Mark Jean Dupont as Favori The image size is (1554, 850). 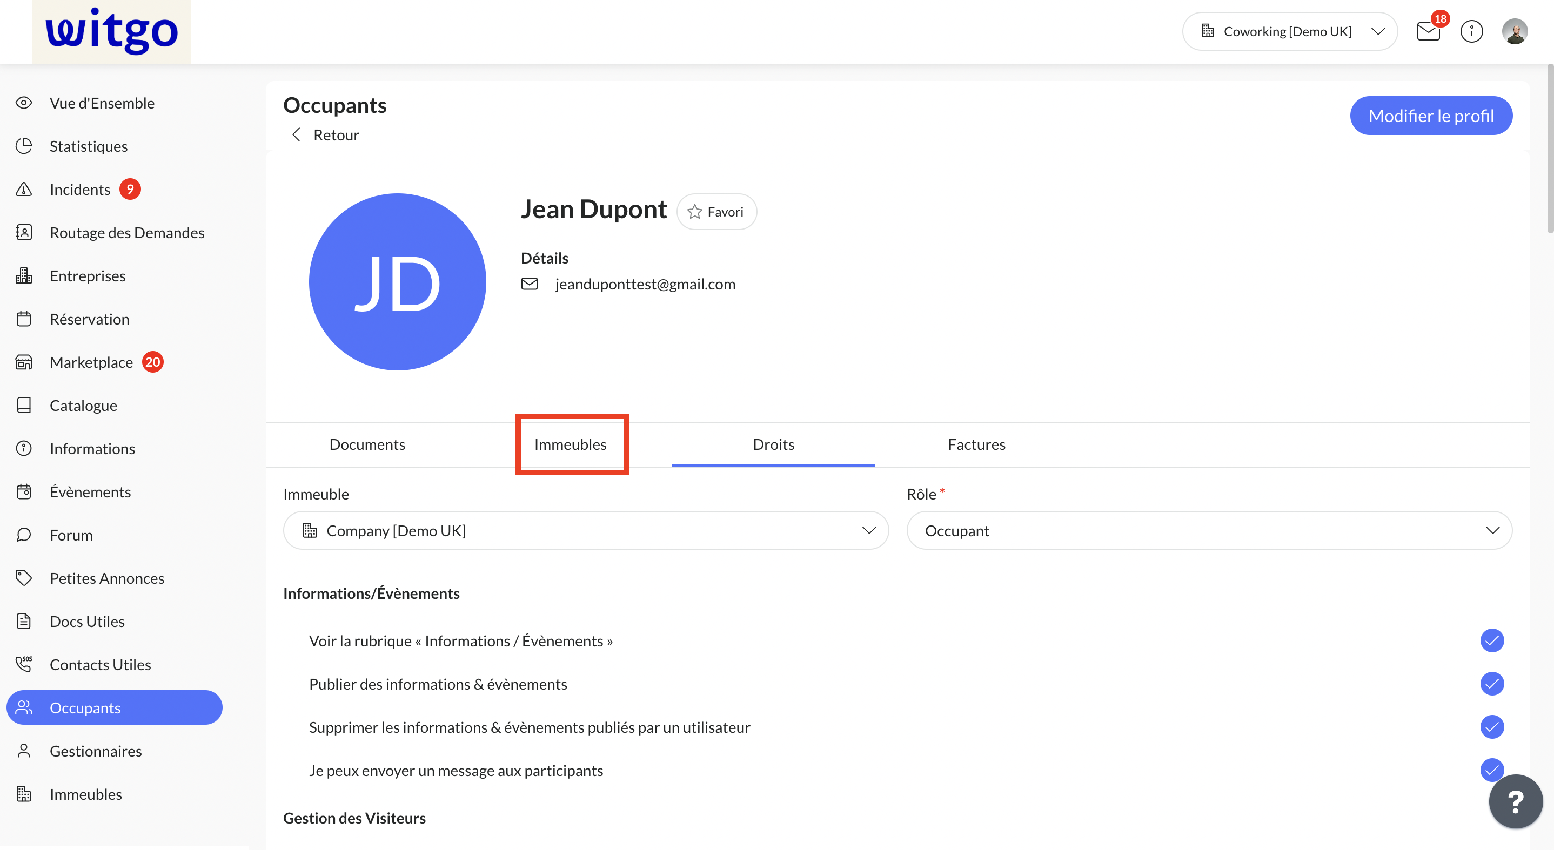(x=716, y=212)
